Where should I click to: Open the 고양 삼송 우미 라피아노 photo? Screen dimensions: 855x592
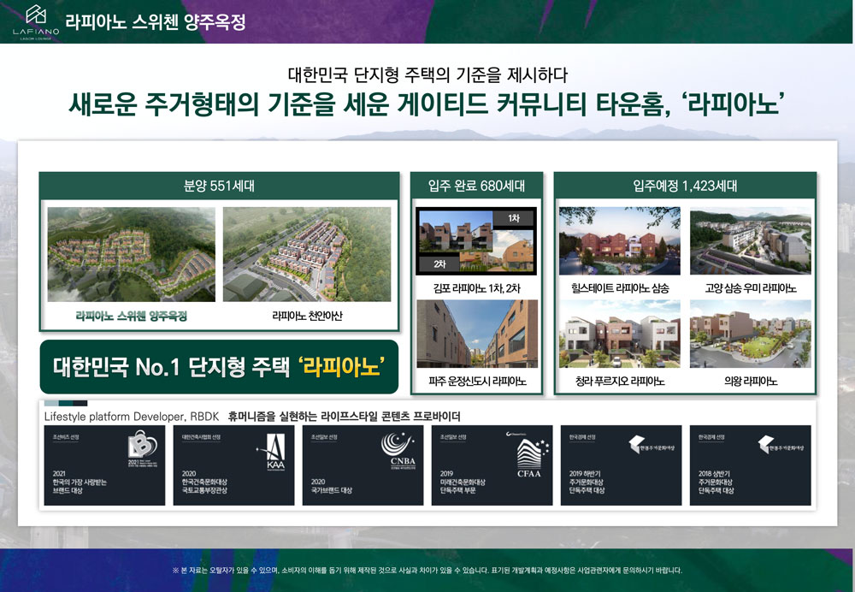[x=751, y=240]
